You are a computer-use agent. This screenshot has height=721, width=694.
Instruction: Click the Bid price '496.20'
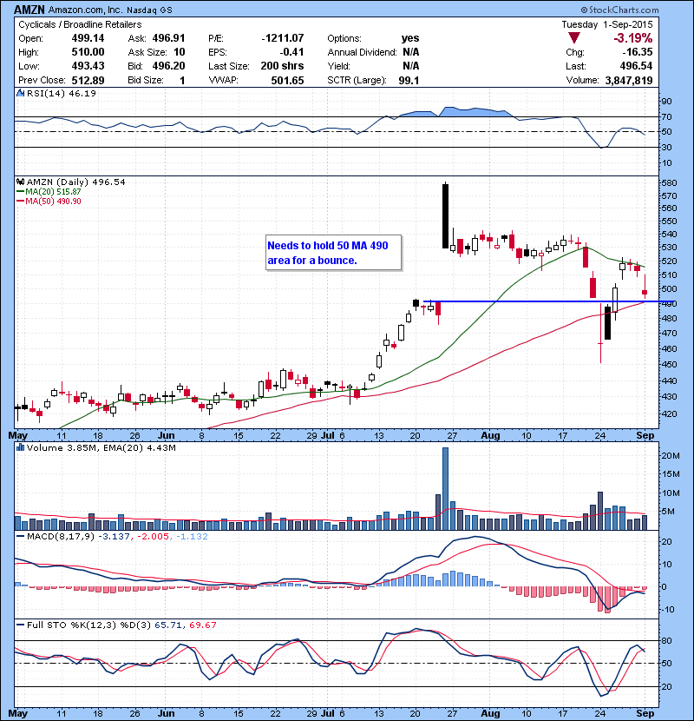(168, 66)
